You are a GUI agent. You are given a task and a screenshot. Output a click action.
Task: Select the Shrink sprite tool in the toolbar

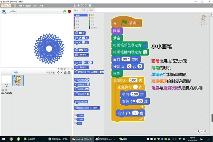[86, 6]
